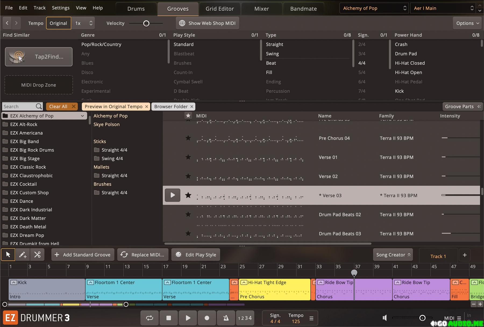Toggle the loop playback button
484x327 pixels.
tap(150, 318)
